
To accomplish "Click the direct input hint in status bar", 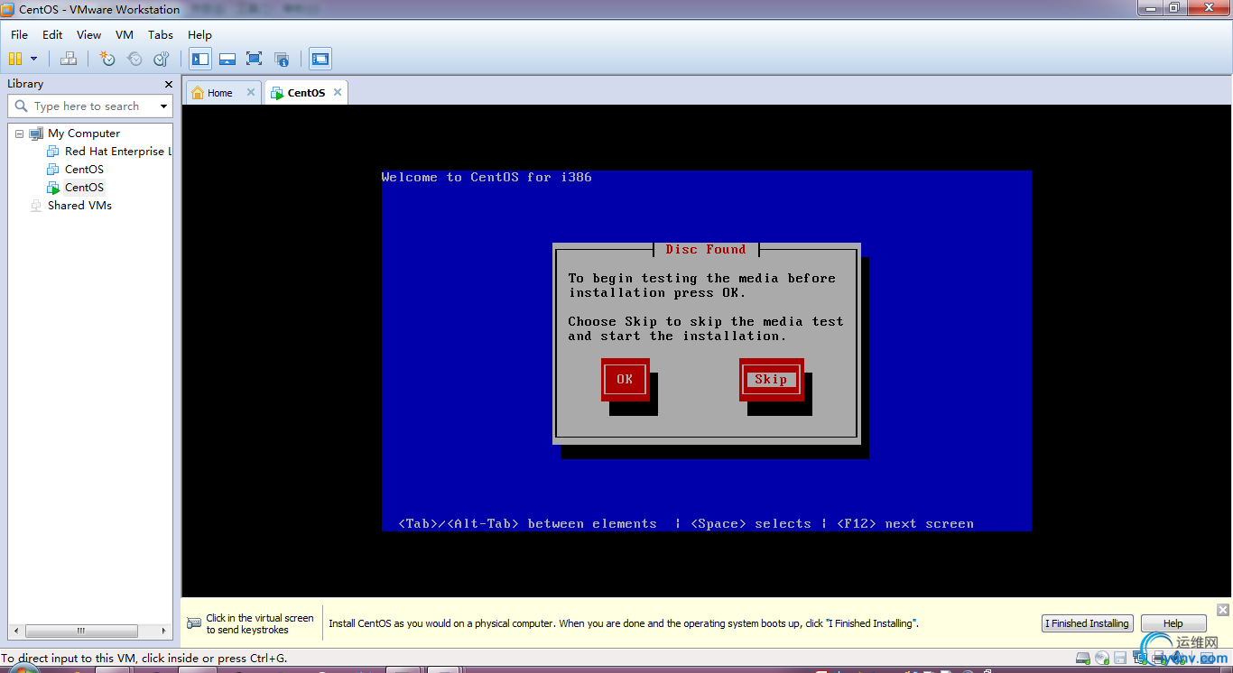I will 144,659.
